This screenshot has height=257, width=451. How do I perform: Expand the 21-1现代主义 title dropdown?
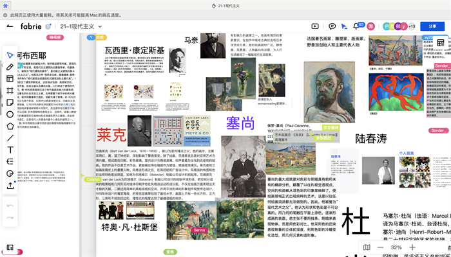pyautogui.click(x=100, y=26)
